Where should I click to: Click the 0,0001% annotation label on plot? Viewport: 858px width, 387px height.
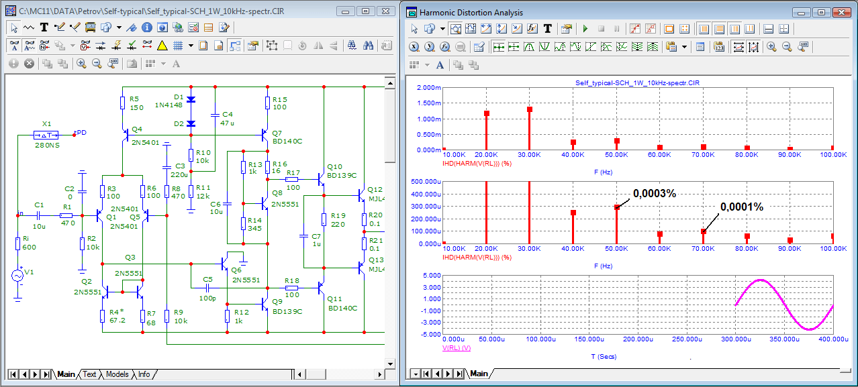tap(742, 207)
